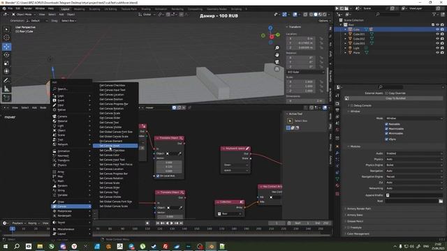Click the Select Box tool at toolbar top

[x=6, y=29]
